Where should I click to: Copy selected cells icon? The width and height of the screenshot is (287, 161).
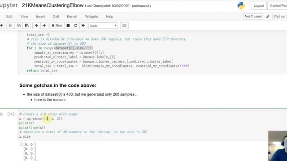(x=19, y=25)
